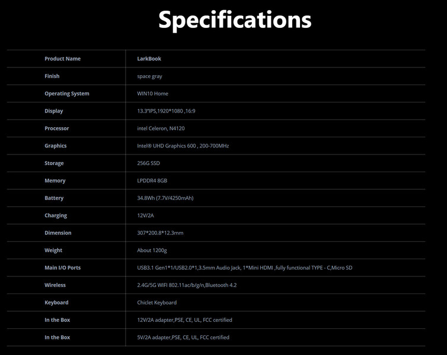Click the 307*200.8*12.3mm dimension value
The image size is (447, 355).
pyautogui.click(x=160, y=233)
